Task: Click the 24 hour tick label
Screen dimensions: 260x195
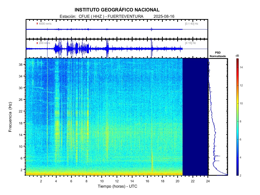Action: (208, 181)
